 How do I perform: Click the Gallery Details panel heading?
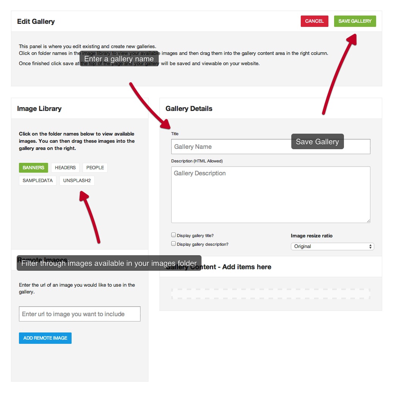pyautogui.click(x=189, y=109)
